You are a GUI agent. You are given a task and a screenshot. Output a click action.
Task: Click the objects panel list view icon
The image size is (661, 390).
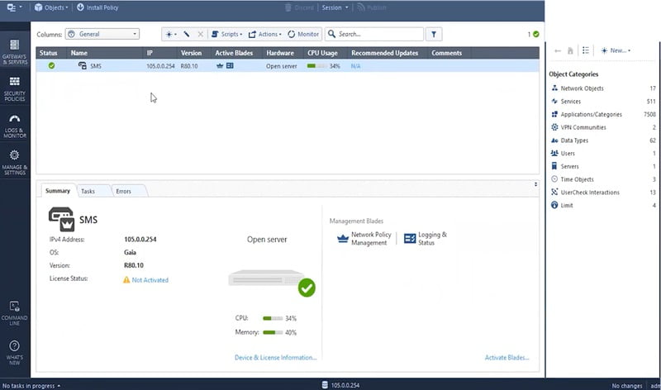tap(586, 50)
